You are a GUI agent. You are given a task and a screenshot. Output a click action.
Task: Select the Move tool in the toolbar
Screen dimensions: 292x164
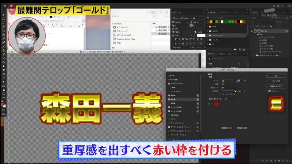pos(4,15)
